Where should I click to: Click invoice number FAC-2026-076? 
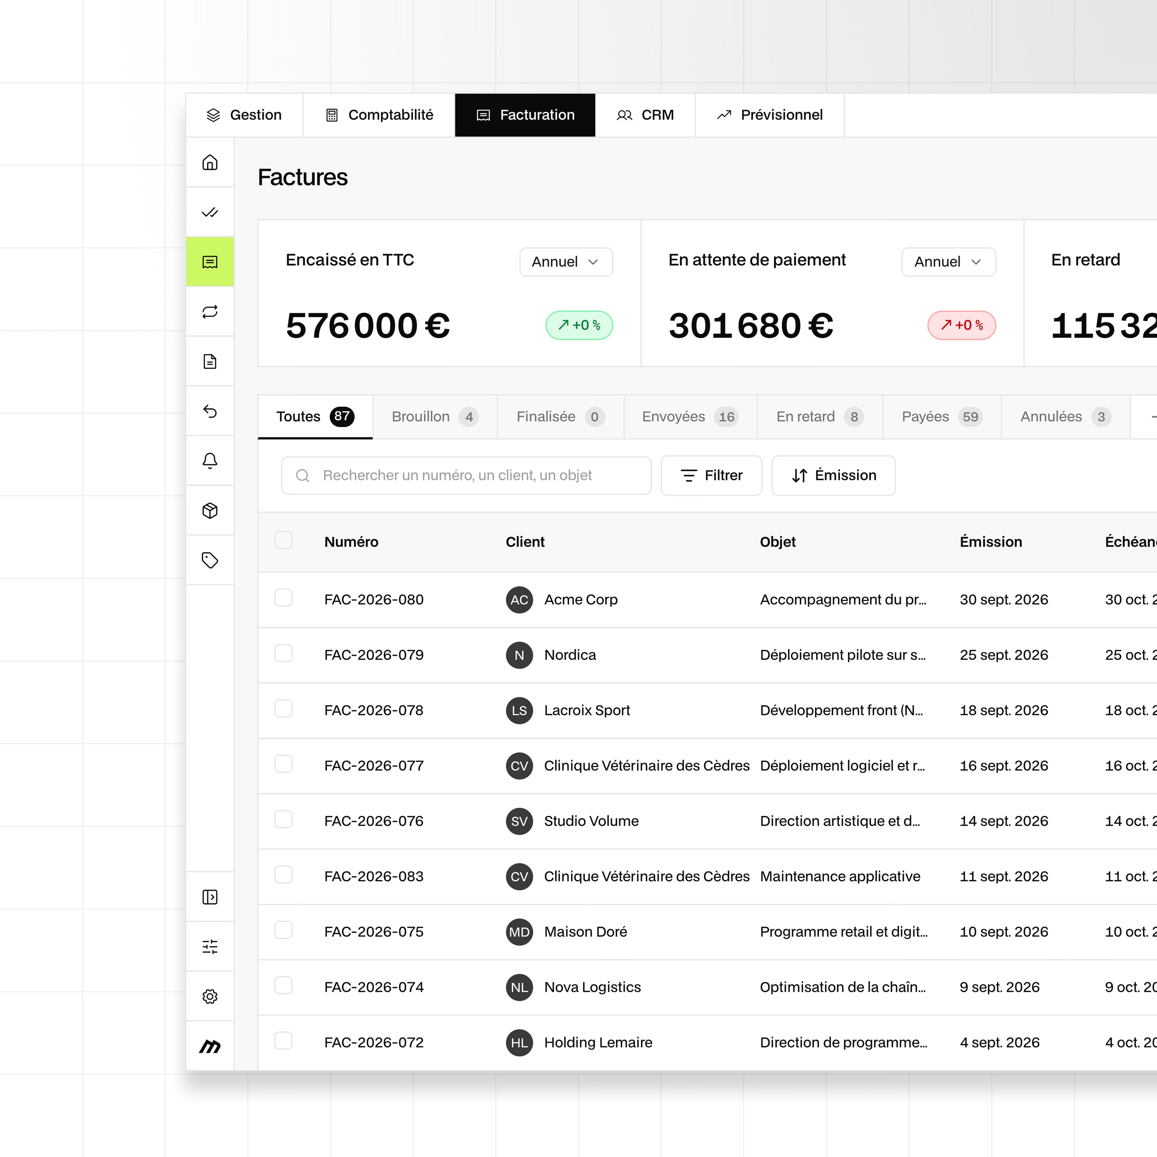coord(374,821)
